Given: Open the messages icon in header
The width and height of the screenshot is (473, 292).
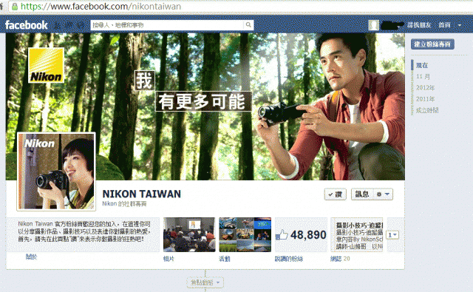Looking at the screenshot, I should click(69, 25).
